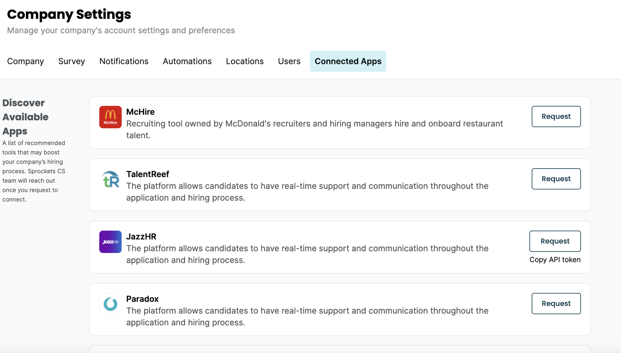The width and height of the screenshot is (621, 353).
Task: Switch to the Users tab
Action: [289, 61]
